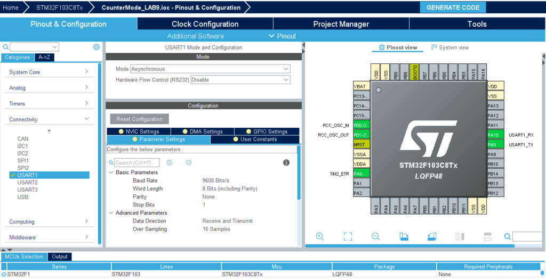Switch to the Clock Configuration tab
Image resolution: width=546 pixels, height=279 pixels.
(205, 24)
